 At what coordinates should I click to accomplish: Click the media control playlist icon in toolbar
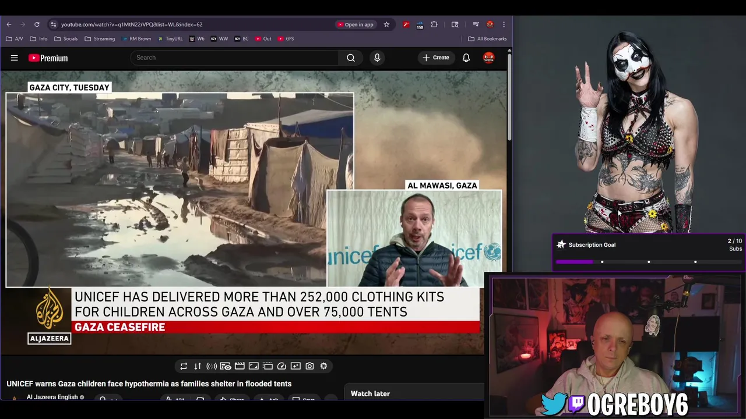tap(476, 24)
